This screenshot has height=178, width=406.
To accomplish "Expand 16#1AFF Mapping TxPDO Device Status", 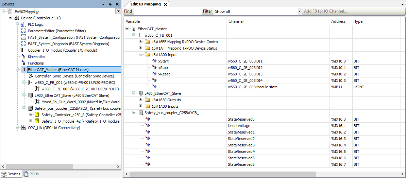I will (140, 48).
